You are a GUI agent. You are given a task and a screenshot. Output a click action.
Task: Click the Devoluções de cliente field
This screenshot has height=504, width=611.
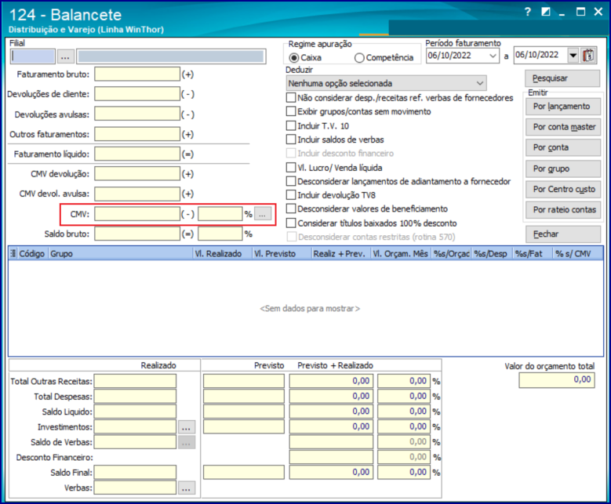point(137,94)
